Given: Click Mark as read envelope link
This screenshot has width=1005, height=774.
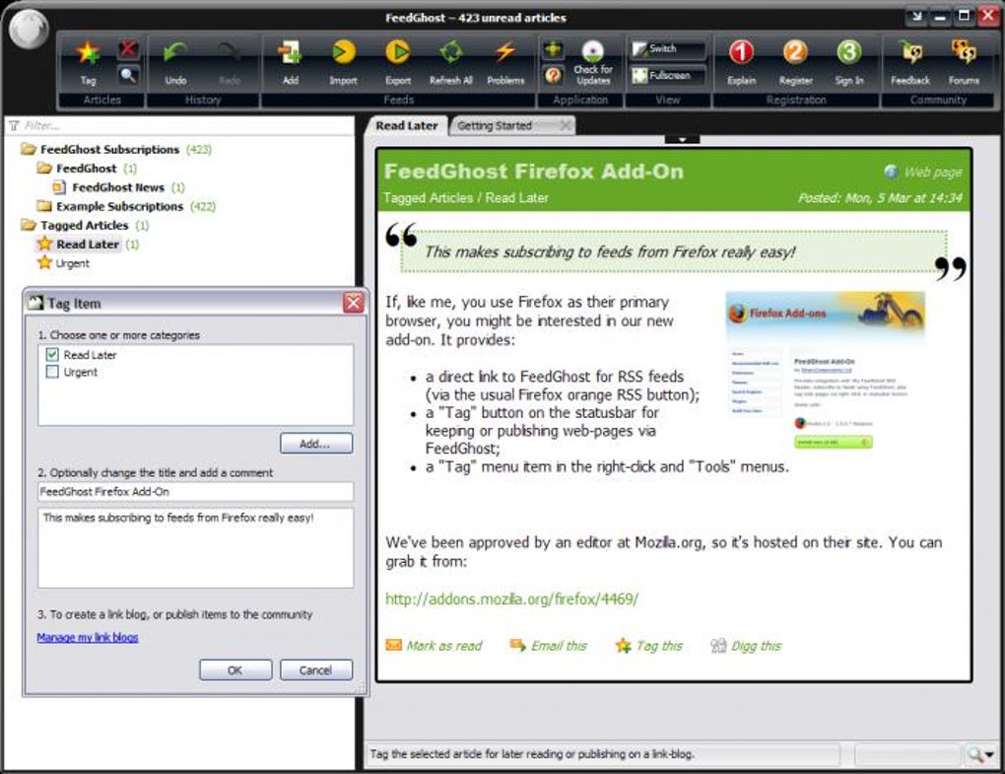Looking at the screenshot, I should (x=434, y=646).
